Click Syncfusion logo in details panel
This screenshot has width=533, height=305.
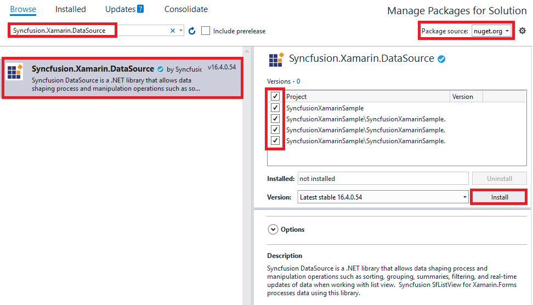276,60
